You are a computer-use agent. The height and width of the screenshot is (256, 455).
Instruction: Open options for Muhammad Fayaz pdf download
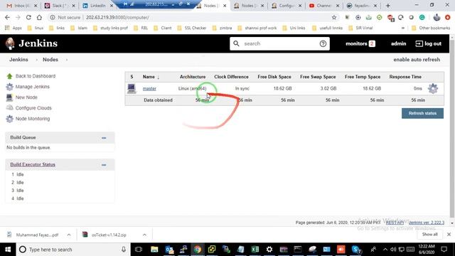(69, 235)
